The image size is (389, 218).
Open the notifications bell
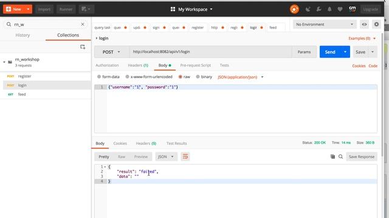point(329,9)
